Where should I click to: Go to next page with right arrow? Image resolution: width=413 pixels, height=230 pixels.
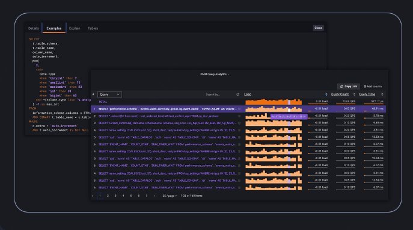(x=154, y=196)
